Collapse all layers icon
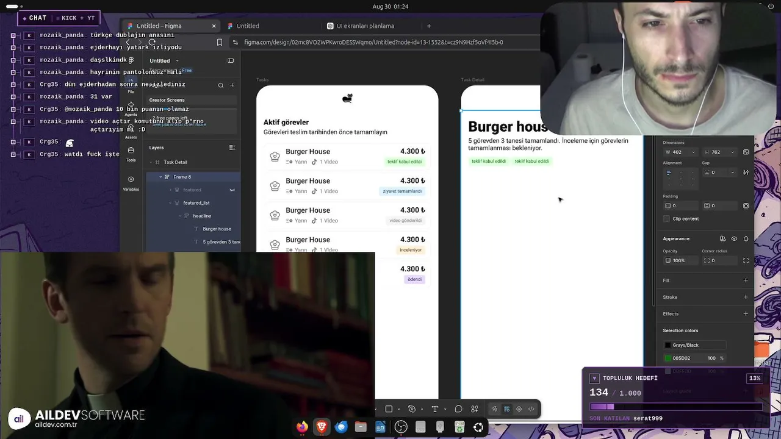781x439 pixels. click(x=232, y=148)
